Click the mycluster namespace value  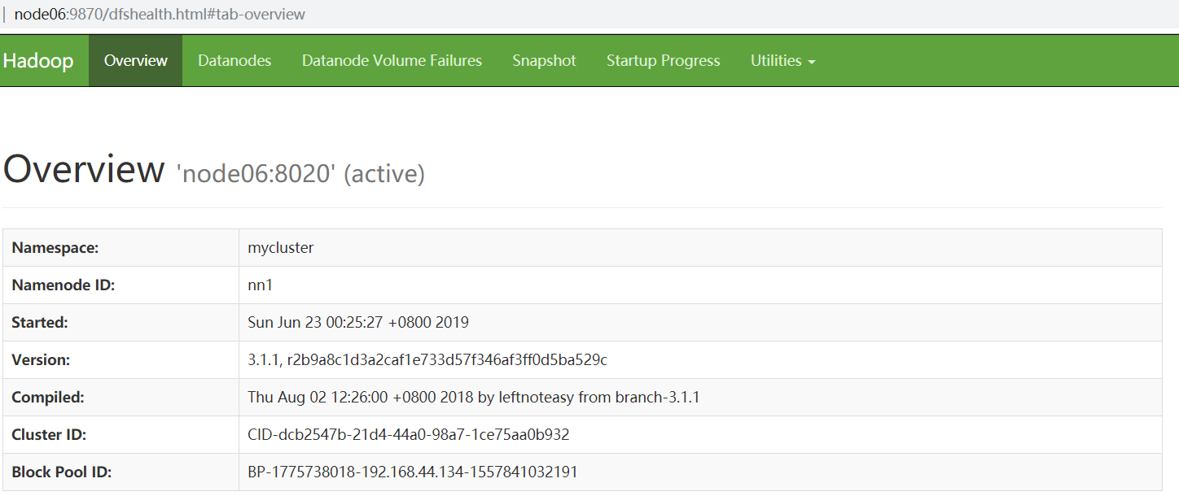(x=281, y=248)
